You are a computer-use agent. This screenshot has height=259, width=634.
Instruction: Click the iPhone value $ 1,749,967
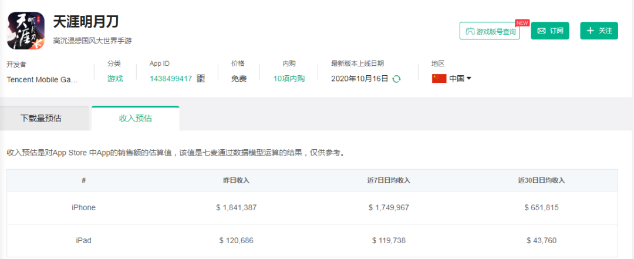click(389, 207)
